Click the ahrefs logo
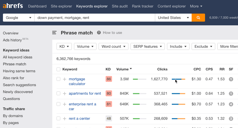 point(13,6)
